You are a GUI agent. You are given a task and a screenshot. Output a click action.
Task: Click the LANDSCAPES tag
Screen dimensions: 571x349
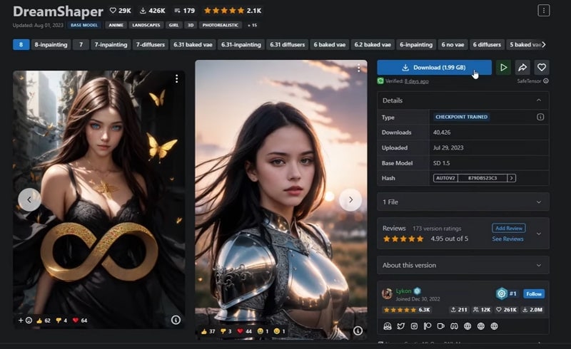click(146, 25)
